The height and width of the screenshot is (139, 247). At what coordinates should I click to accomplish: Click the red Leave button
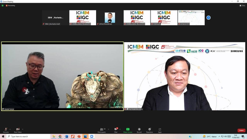[x=241, y=131]
